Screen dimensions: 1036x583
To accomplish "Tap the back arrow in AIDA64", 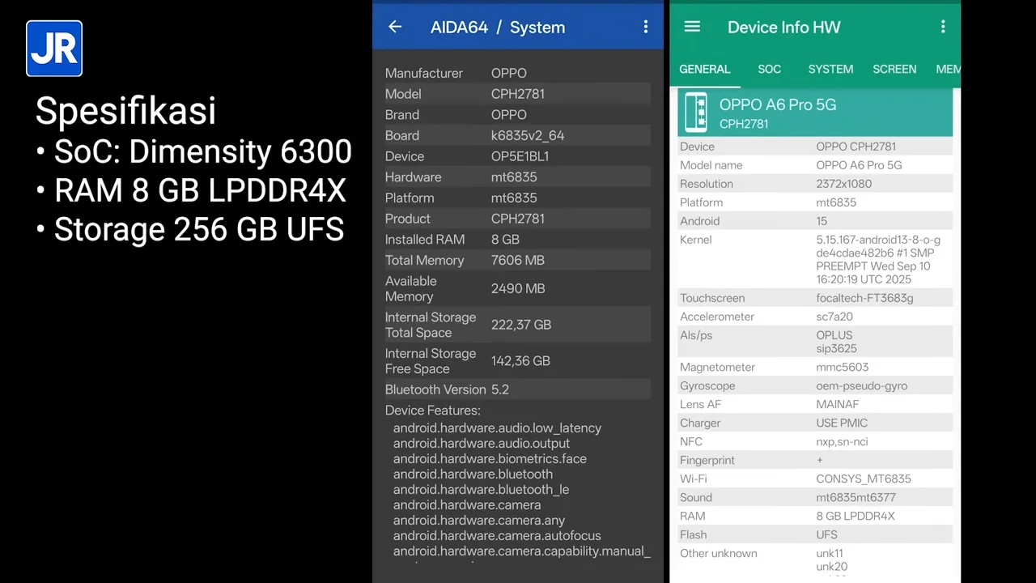I will [395, 27].
